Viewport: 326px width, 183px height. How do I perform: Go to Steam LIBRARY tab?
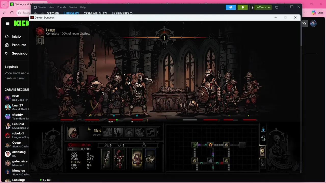71,13
